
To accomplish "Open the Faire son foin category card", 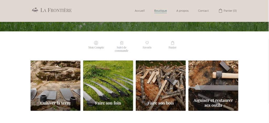I will (108, 86).
